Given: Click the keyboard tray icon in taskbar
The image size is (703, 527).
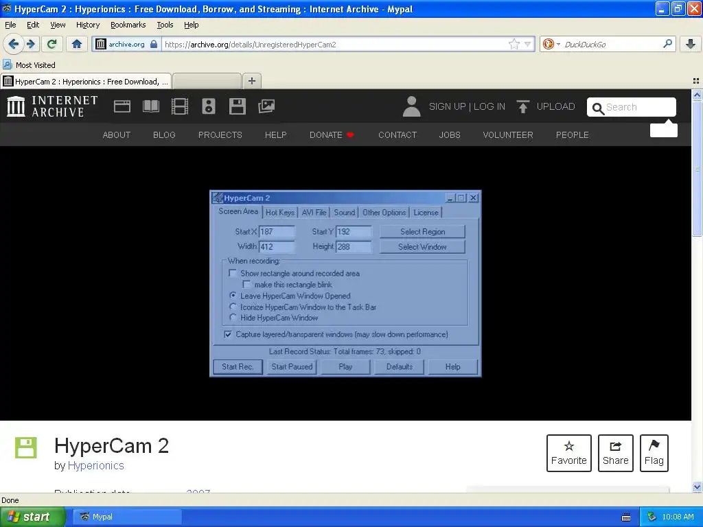Looking at the screenshot, I should pos(626,517).
